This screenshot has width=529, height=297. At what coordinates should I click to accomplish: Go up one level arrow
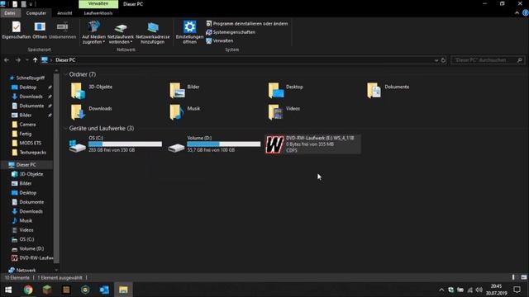pyautogui.click(x=35, y=60)
